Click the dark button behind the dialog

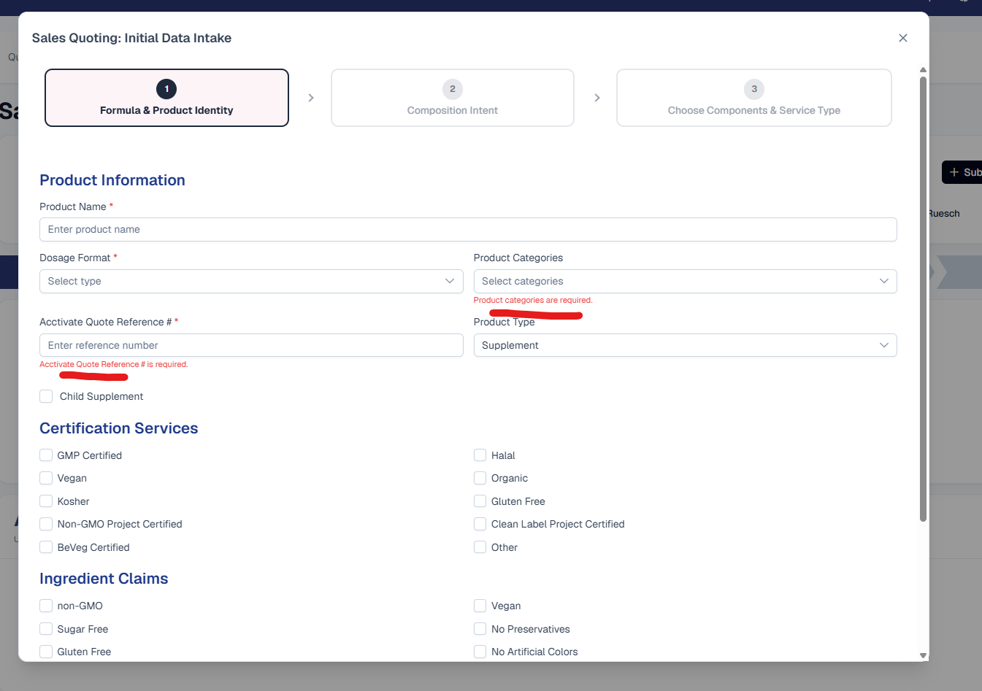point(962,172)
